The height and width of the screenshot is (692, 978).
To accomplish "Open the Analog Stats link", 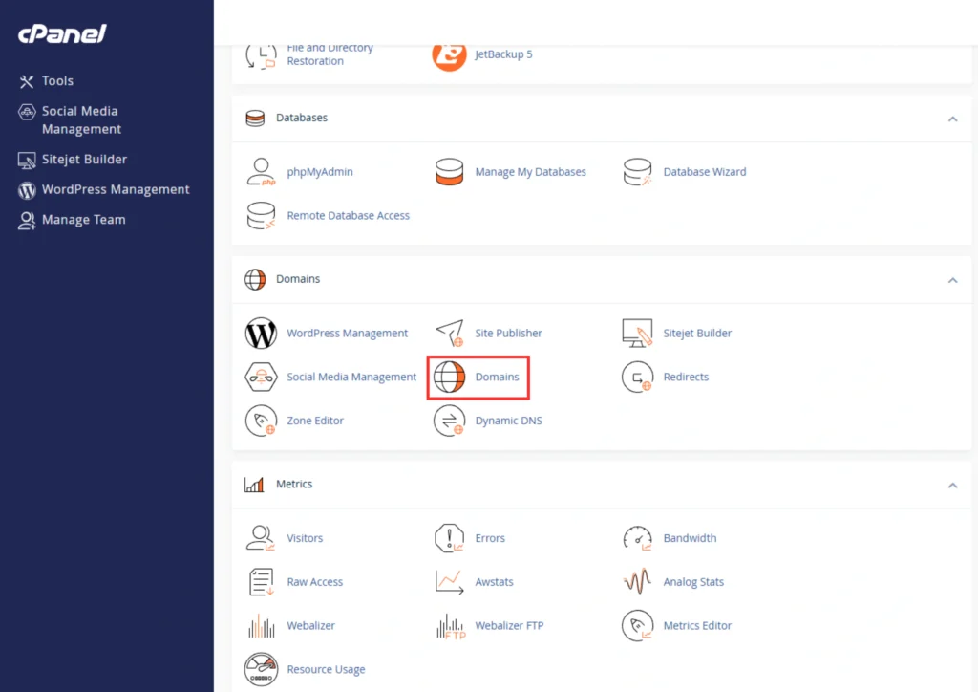I will (x=693, y=581).
